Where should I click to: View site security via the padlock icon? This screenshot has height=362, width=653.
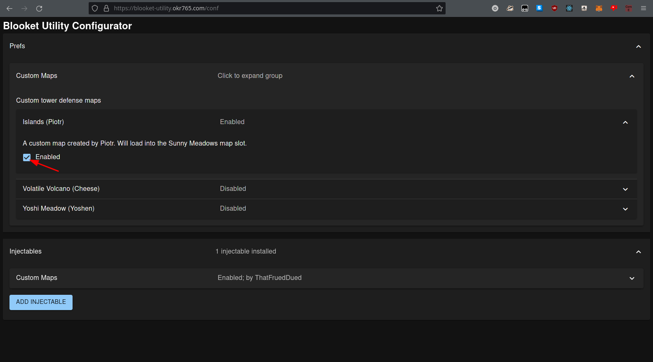click(106, 8)
